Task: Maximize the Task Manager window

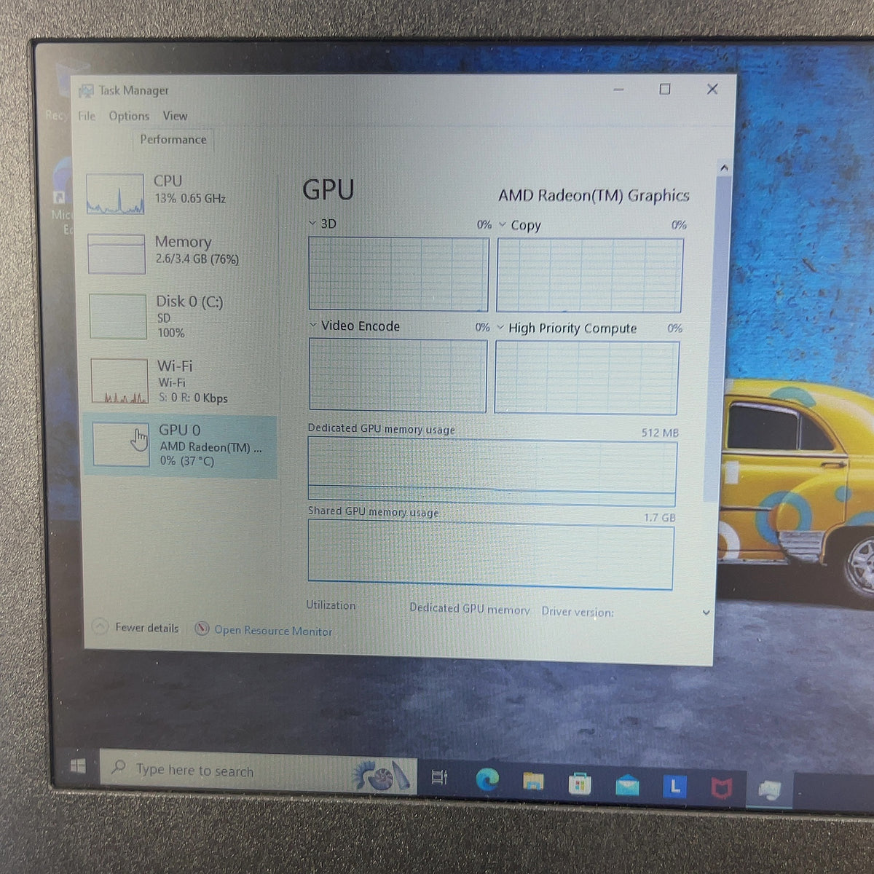Action: point(664,89)
